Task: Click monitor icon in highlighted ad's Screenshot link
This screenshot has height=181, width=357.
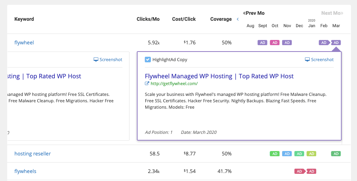Action: point(307,60)
